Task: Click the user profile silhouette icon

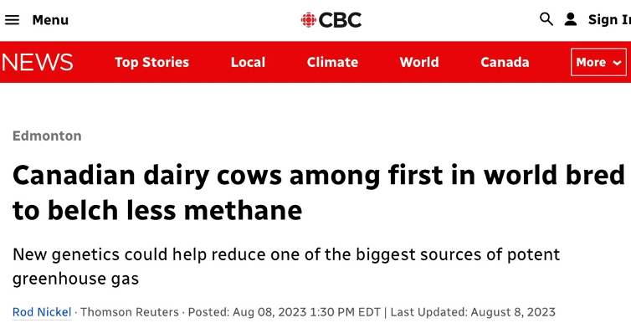Action: pos(570,19)
